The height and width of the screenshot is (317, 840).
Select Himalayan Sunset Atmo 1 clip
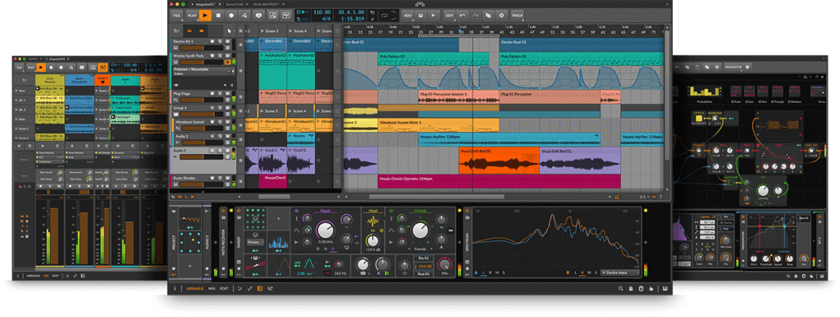[x=438, y=125]
